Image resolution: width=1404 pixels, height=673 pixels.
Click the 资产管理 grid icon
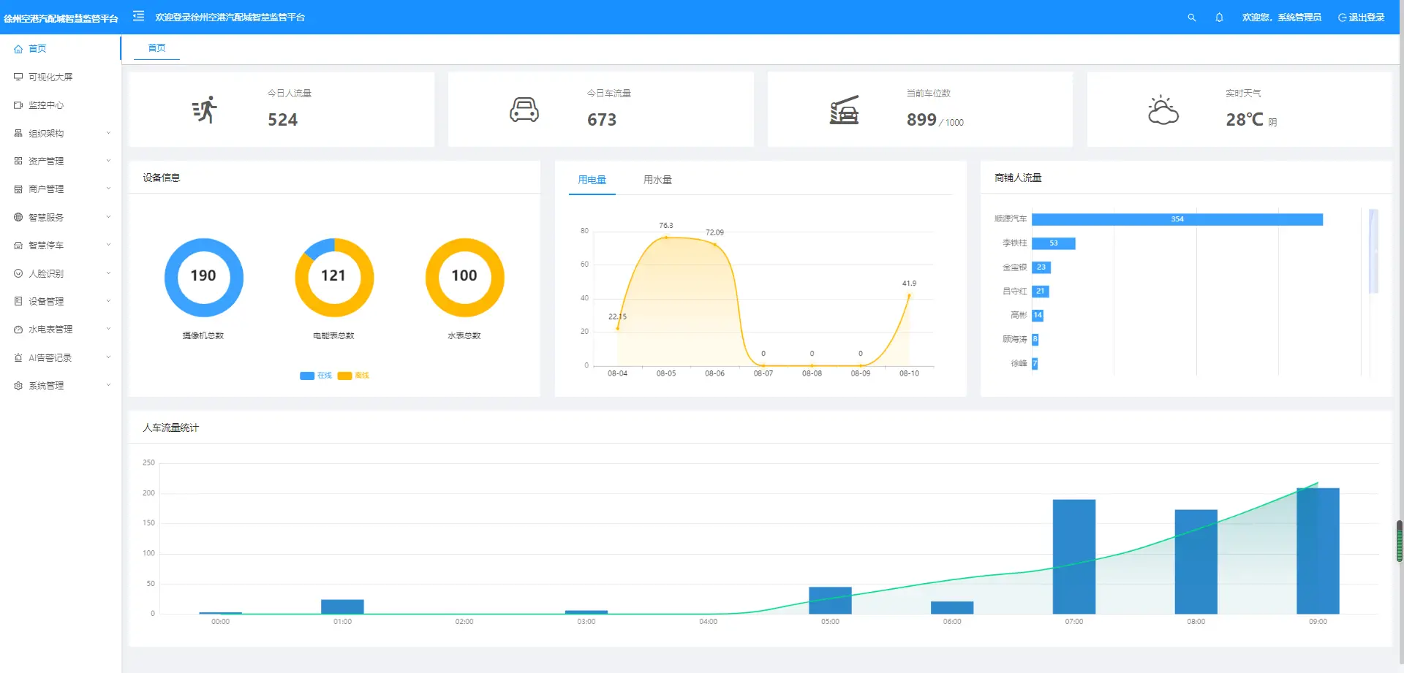tap(18, 161)
